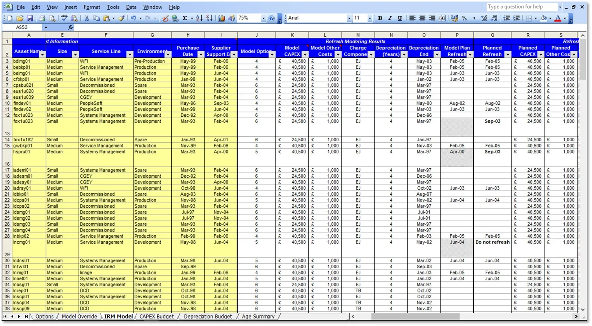Image resolution: width=592 pixels, height=326 pixels.
Task: Open a file with the folder icon
Action: pyautogui.click(x=20, y=18)
